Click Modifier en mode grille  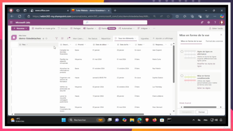tap(43, 28)
